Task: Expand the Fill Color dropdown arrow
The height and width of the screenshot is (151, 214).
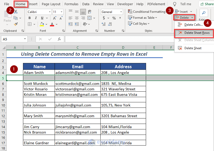Action: click(x=46, y=24)
